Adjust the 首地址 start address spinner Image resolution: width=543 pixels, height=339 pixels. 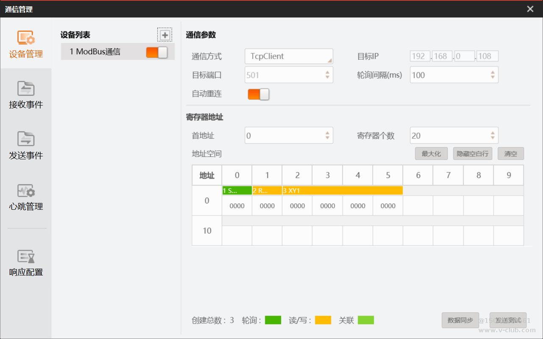327,136
